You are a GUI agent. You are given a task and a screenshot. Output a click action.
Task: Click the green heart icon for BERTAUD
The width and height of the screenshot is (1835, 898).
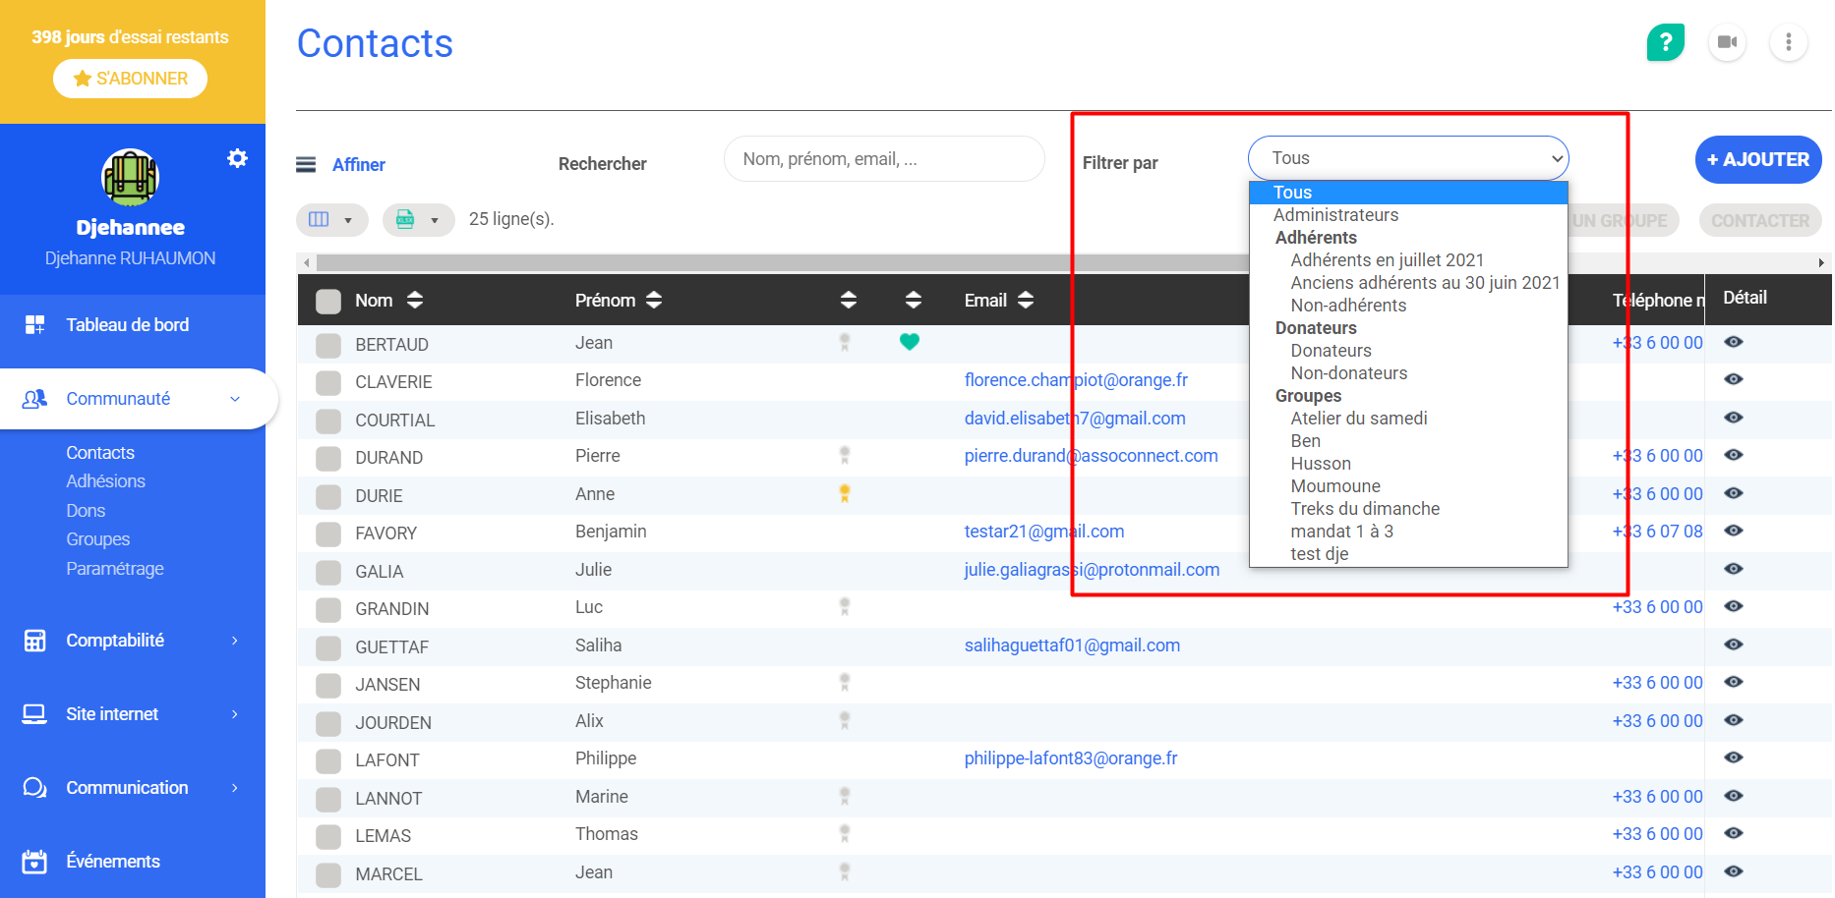(910, 342)
